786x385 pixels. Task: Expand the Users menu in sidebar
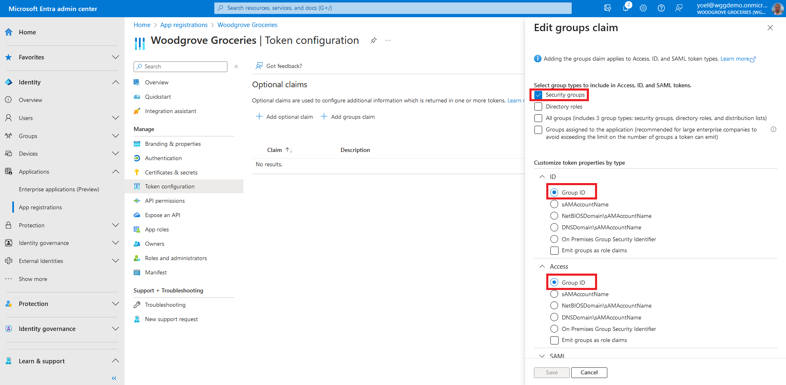116,118
